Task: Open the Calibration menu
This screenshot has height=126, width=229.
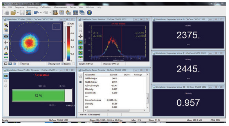Action: coord(46,7)
